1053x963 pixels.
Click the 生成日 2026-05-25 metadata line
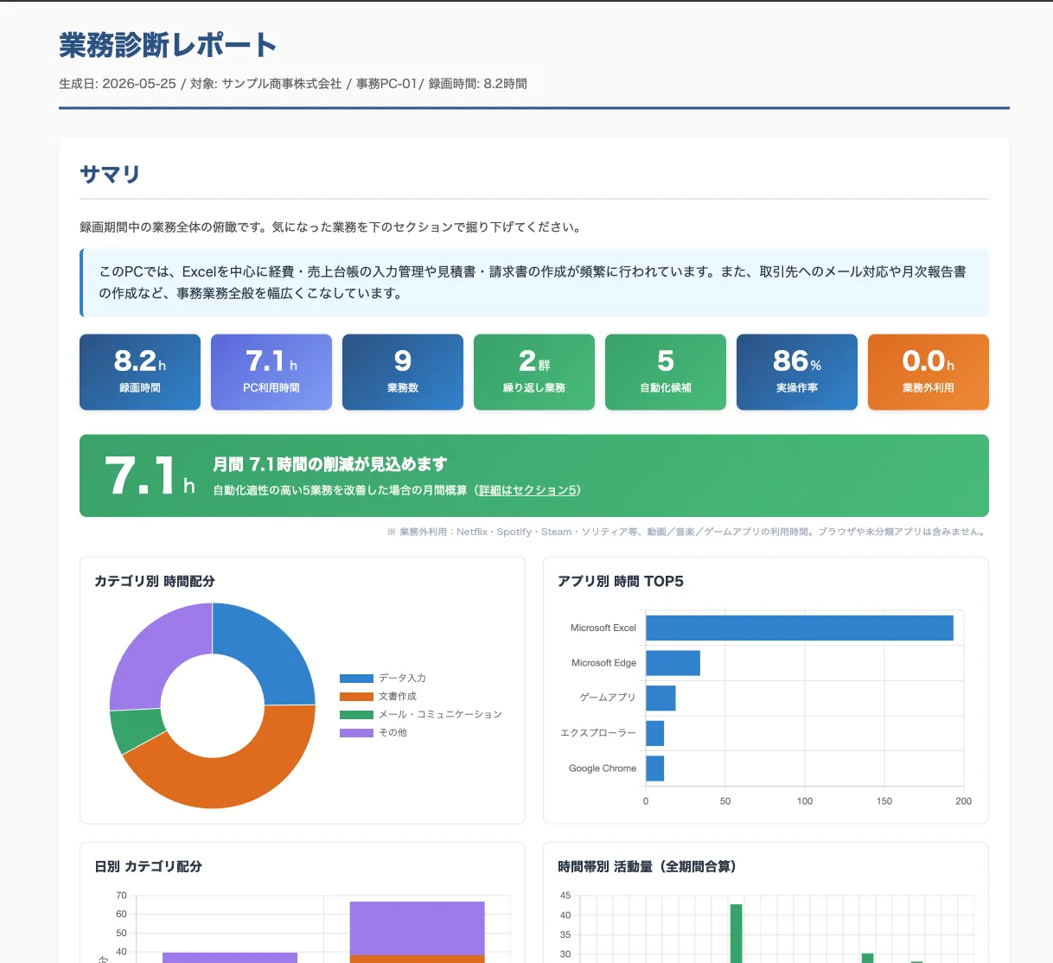pyautogui.click(x=293, y=84)
